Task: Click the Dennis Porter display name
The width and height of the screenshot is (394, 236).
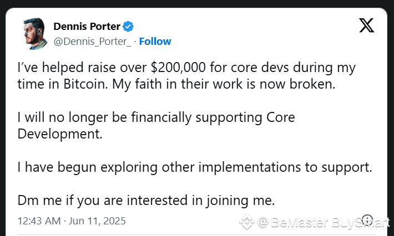Action: [x=86, y=26]
